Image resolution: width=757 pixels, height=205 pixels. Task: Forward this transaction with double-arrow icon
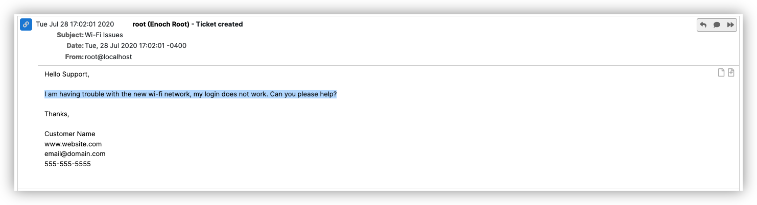point(730,25)
